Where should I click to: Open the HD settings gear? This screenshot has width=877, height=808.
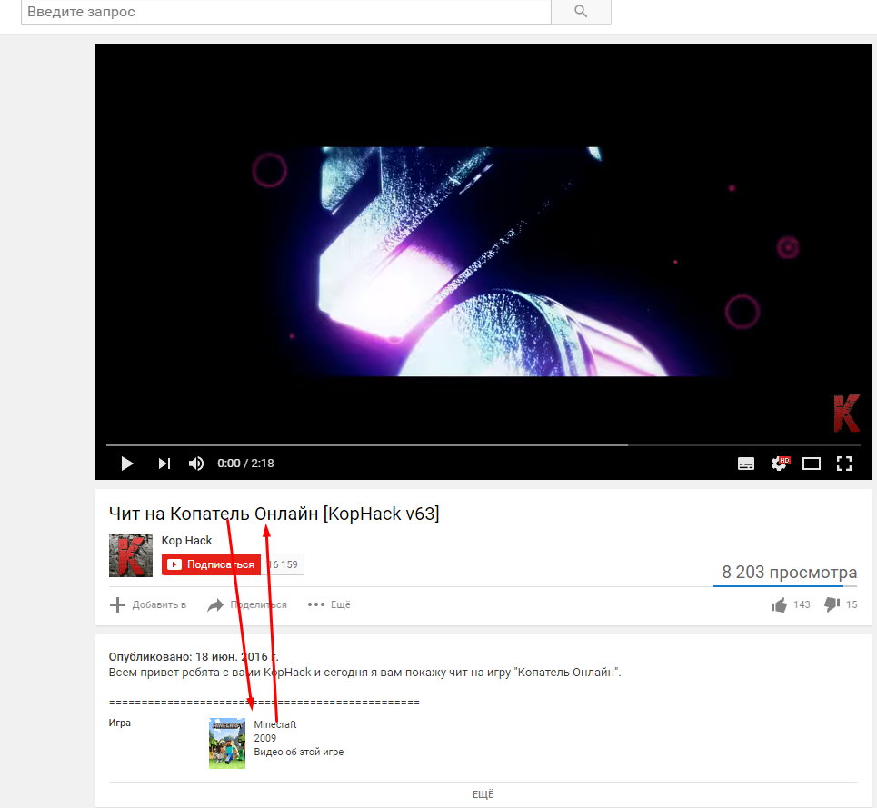coord(780,464)
